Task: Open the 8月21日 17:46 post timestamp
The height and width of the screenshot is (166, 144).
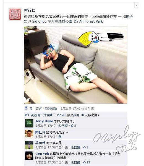Action: [x=70, y=109]
